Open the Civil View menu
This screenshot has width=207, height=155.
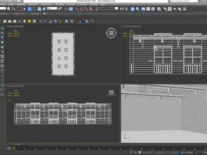click(71, 4)
